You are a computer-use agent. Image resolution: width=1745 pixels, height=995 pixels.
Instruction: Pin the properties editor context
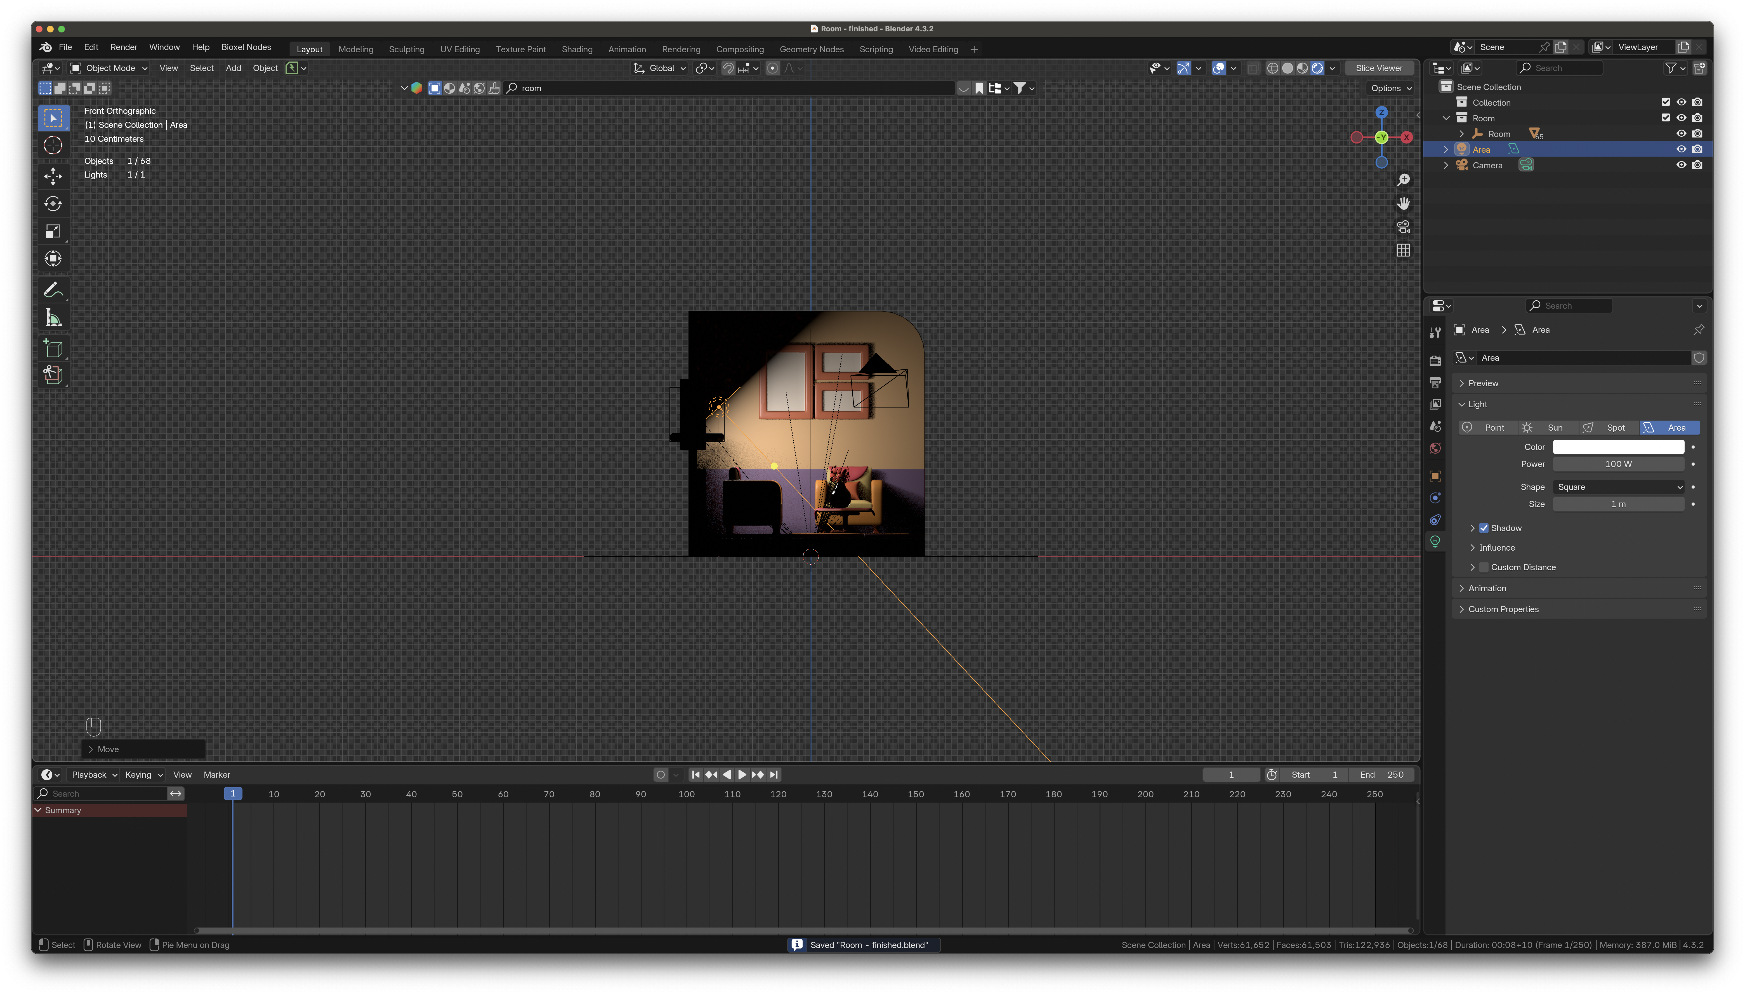1699,330
